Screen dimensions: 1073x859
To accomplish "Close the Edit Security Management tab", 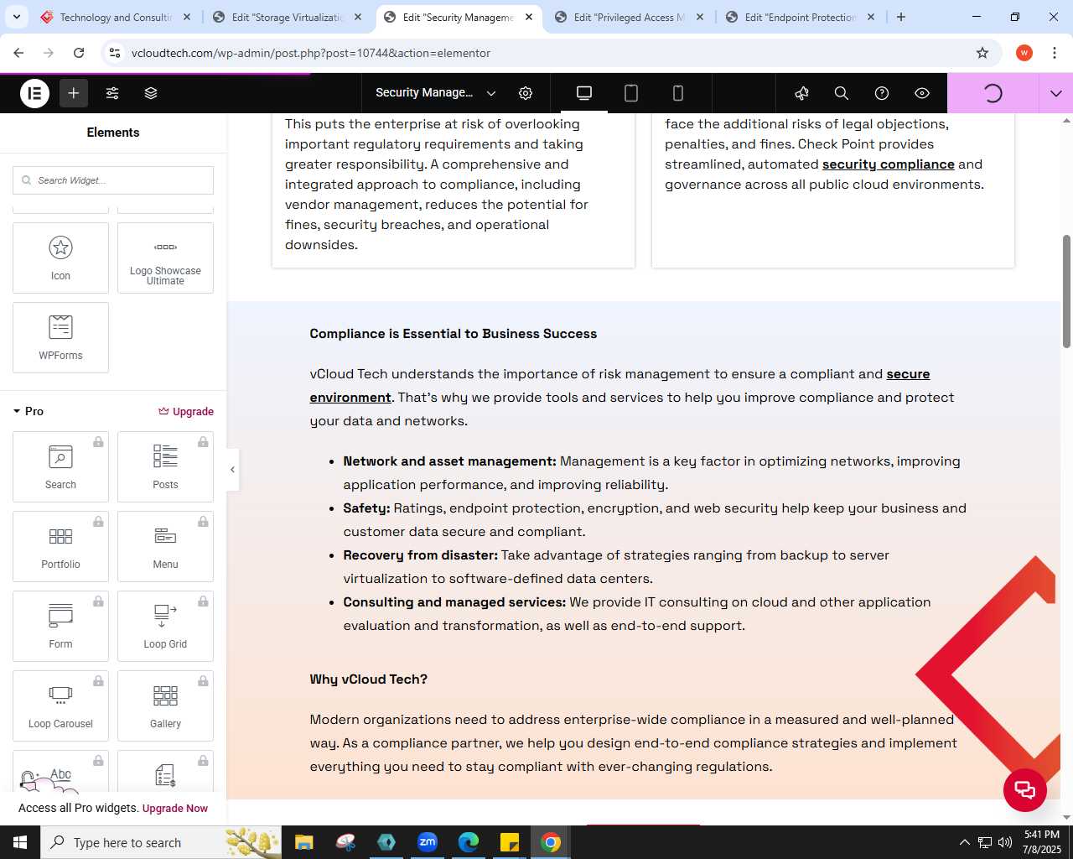I will [529, 17].
